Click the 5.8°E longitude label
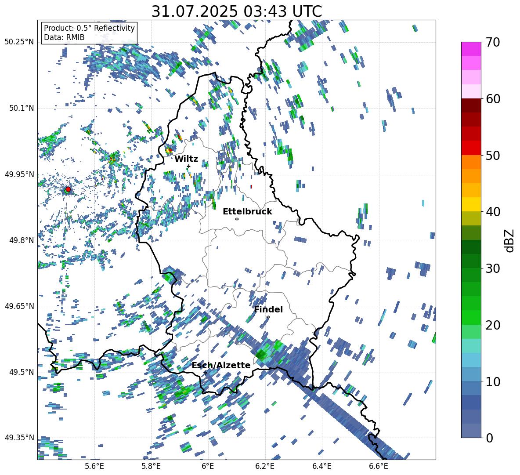The image size is (520, 475). click(x=151, y=466)
